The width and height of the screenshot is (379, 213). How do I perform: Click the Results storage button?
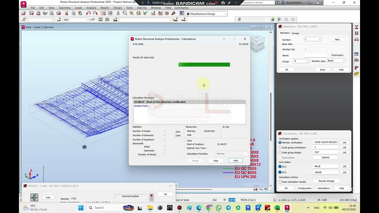[326, 181]
